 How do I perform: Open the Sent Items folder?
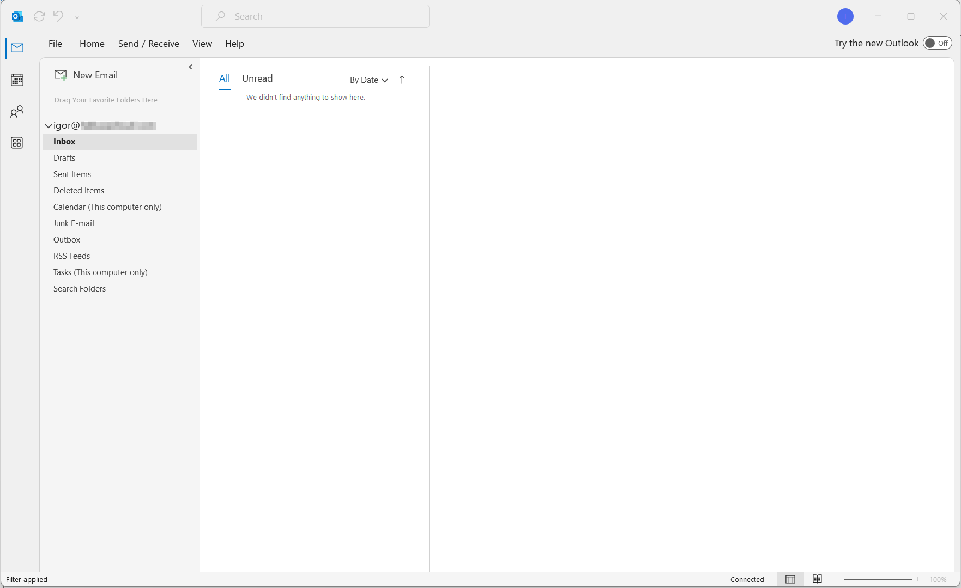click(72, 174)
